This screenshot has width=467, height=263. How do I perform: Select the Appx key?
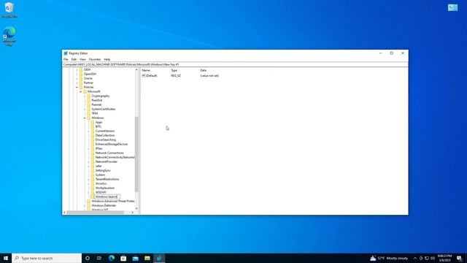99,122
